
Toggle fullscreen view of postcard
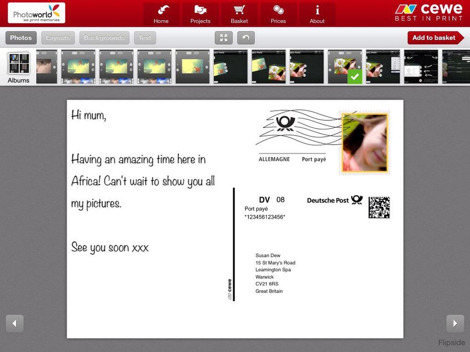tap(223, 38)
